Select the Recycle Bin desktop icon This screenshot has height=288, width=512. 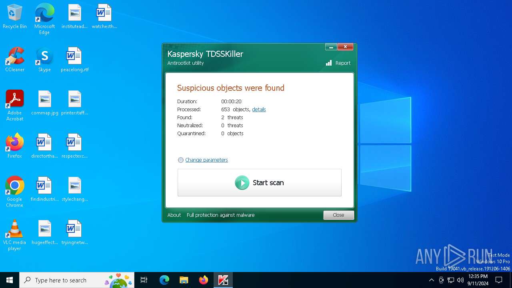[15, 17]
